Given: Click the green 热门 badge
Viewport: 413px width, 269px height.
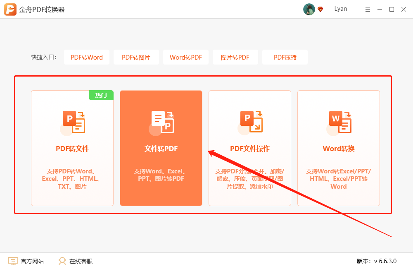Looking at the screenshot, I should point(101,95).
